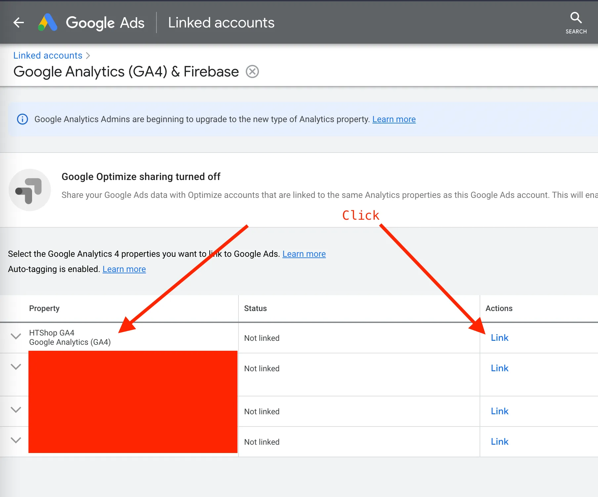Expand the second property row chevron
This screenshot has width=598, height=497.
(16, 367)
